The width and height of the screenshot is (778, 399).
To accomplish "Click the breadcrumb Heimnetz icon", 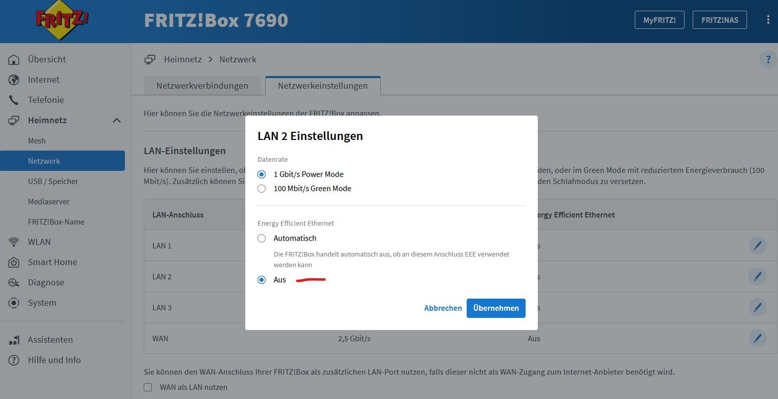I will click(x=150, y=60).
